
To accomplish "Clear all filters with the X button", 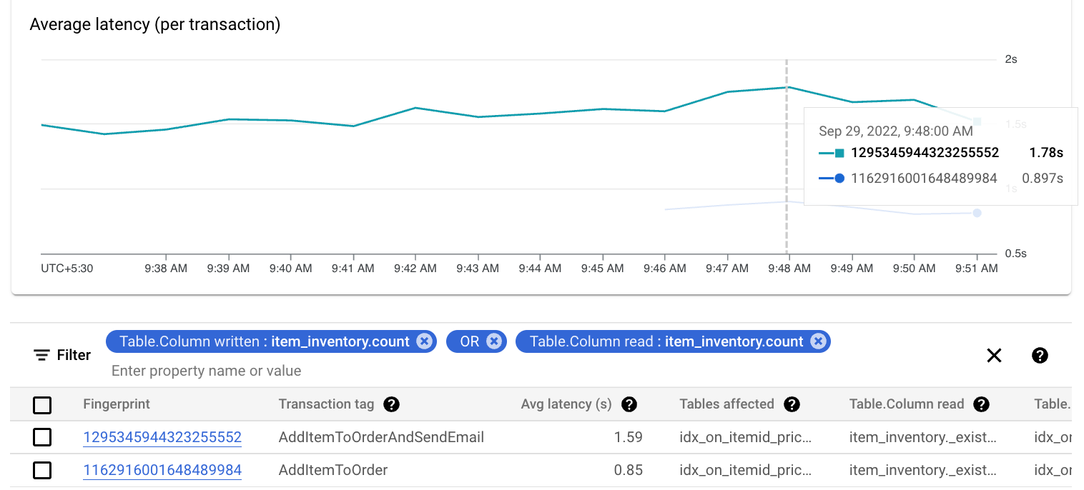I will (994, 355).
